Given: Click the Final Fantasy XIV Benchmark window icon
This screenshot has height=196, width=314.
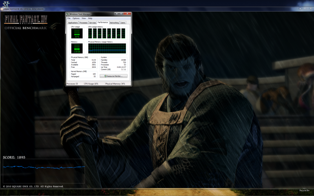Looking at the screenshot, I should [2, 9].
